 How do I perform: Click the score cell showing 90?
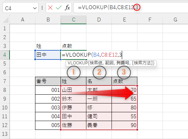125,125
